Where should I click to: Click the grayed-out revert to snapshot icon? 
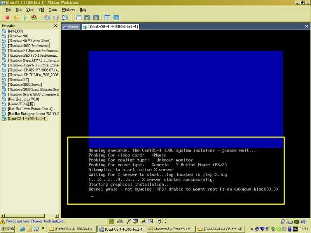[56, 17]
